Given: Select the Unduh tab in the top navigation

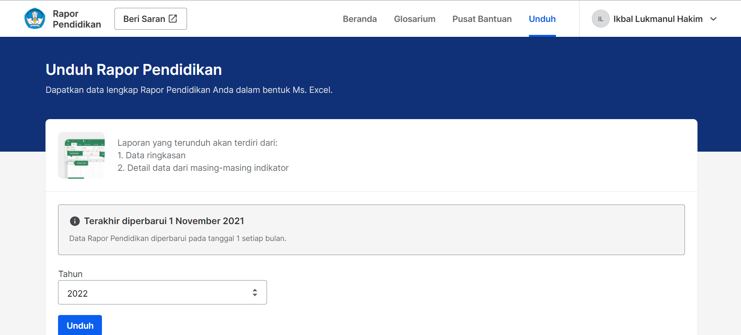Looking at the screenshot, I should click(542, 19).
